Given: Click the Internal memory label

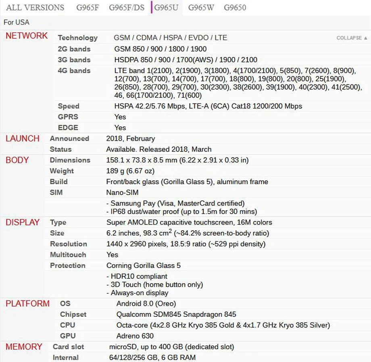Looking at the screenshot, I should pyautogui.click(x=66, y=358).
